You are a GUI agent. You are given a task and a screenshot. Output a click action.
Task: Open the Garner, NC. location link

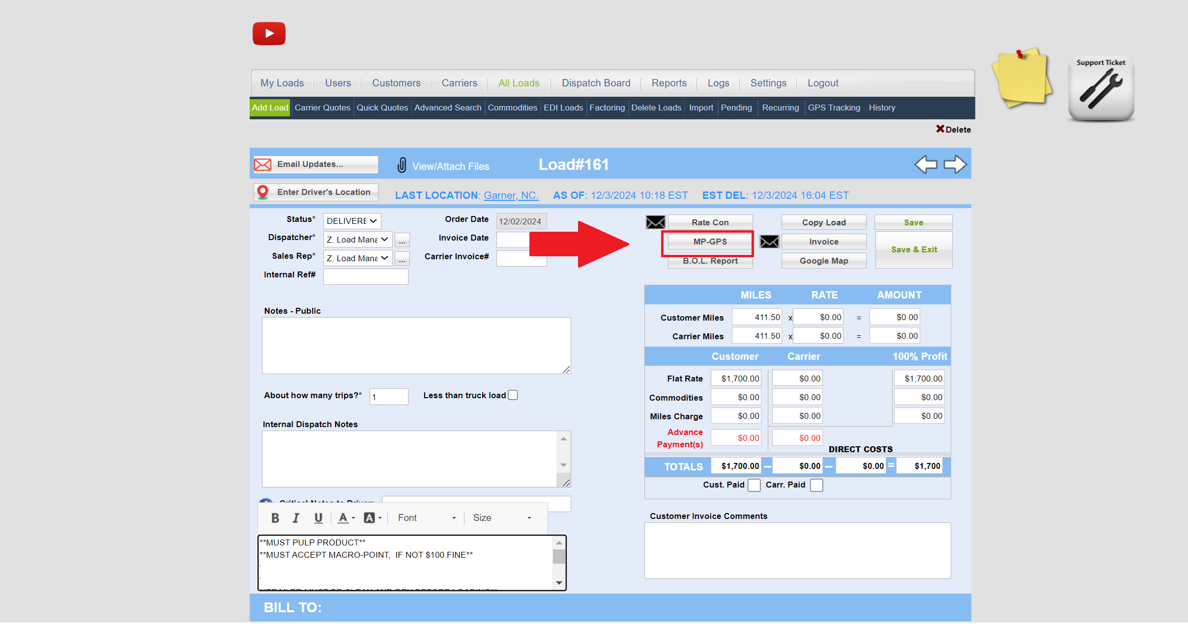click(x=511, y=195)
